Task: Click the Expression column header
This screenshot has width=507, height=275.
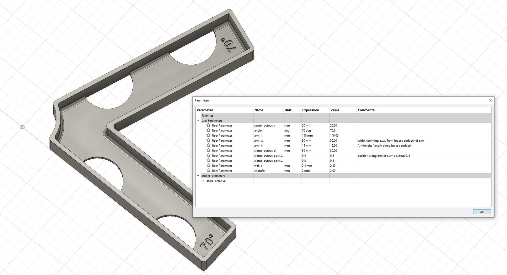Action: pos(310,110)
